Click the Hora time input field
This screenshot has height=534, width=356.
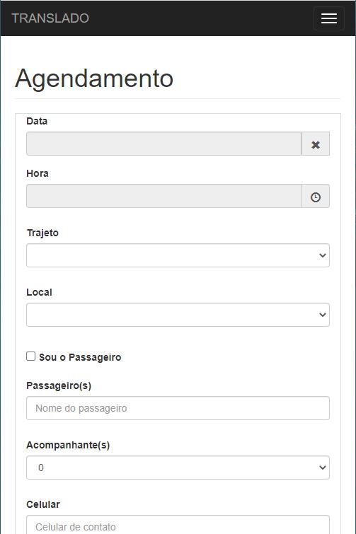point(164,196)
